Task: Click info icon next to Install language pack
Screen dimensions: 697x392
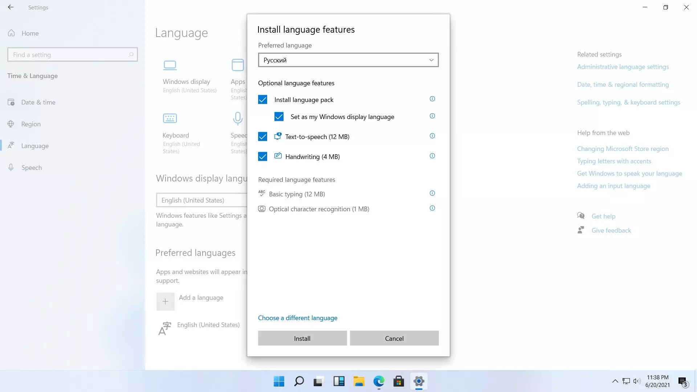Action: [x=432, y=99]
